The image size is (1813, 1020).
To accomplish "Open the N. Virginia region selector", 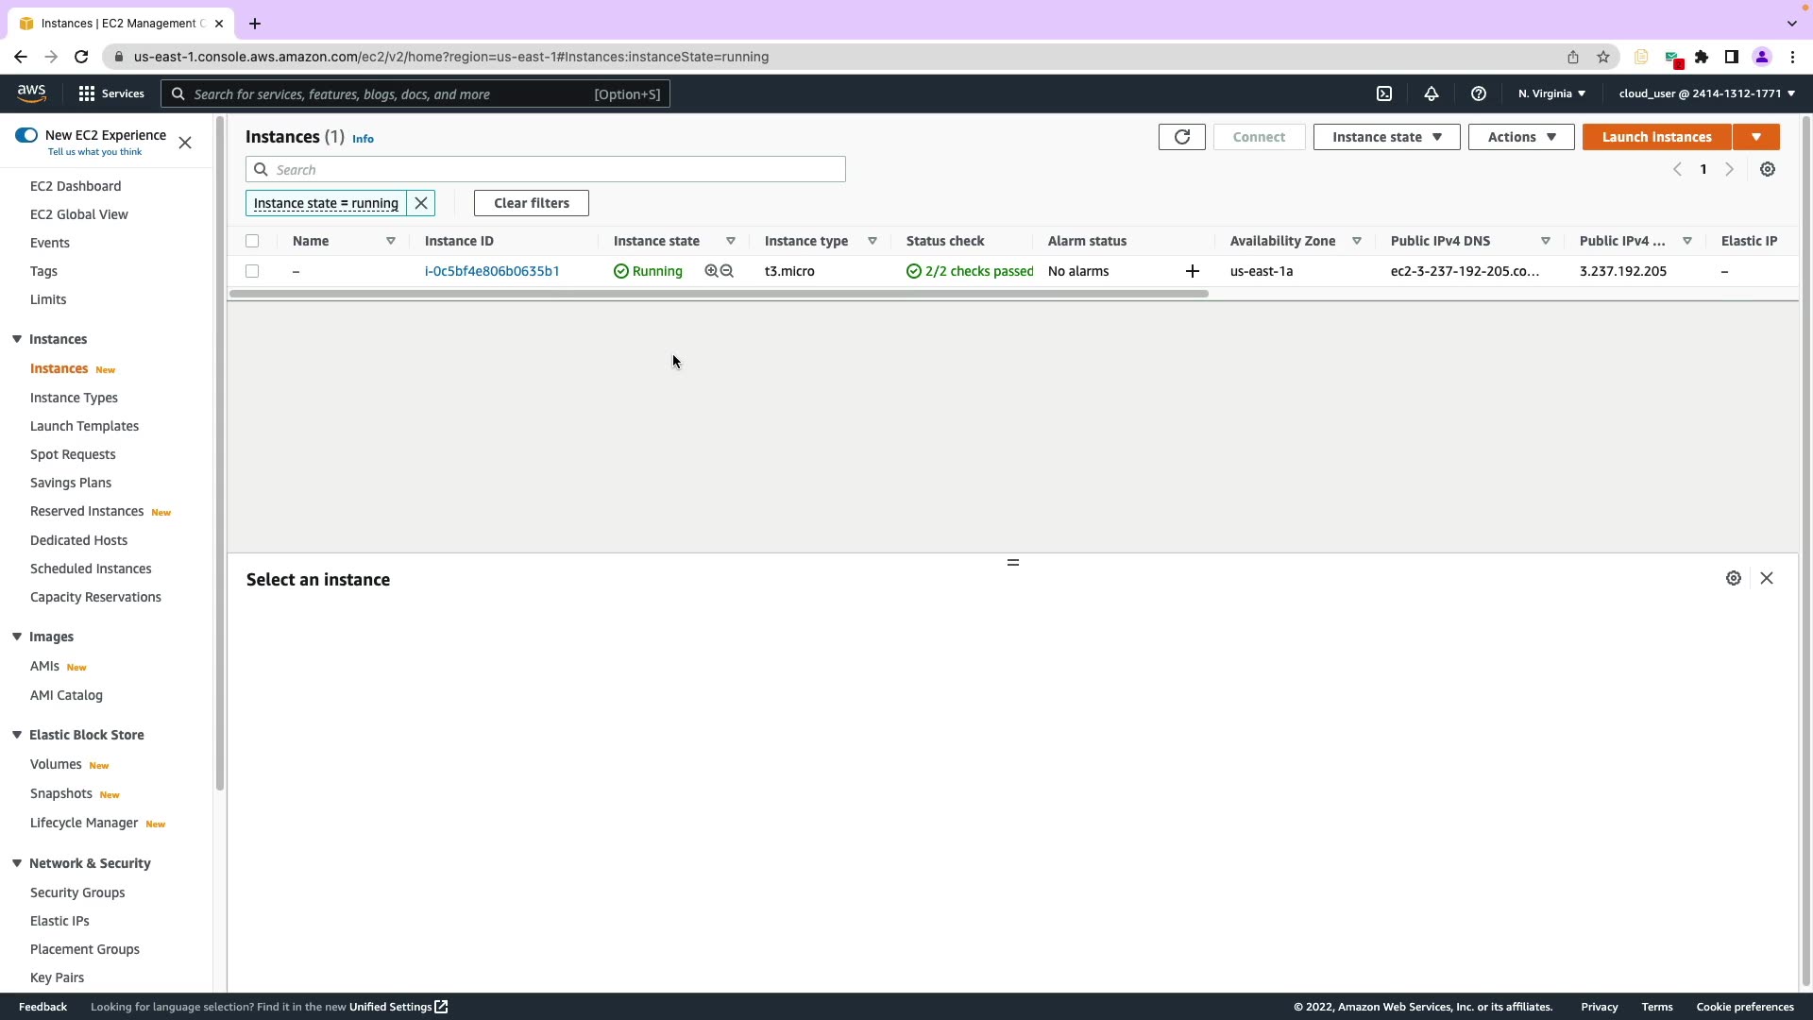I will (x=1551, y=93).
